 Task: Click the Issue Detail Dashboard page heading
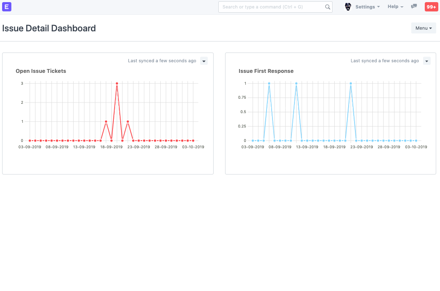pyautogui.click(x=49, y=28)
